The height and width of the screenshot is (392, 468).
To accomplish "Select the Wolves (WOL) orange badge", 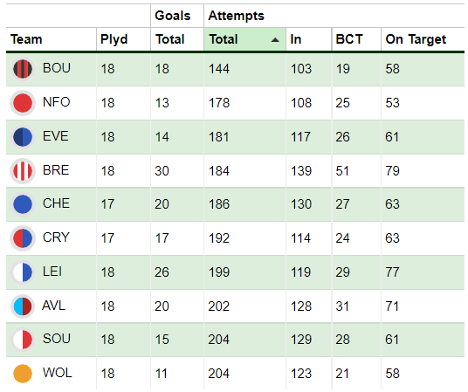I will point(23,374).
